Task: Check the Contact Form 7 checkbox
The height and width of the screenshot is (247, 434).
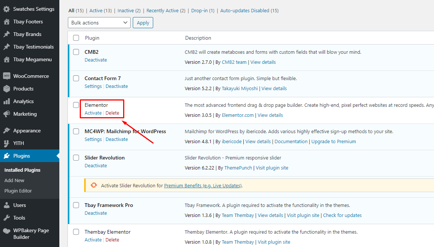Action: [x=76, y=78]
